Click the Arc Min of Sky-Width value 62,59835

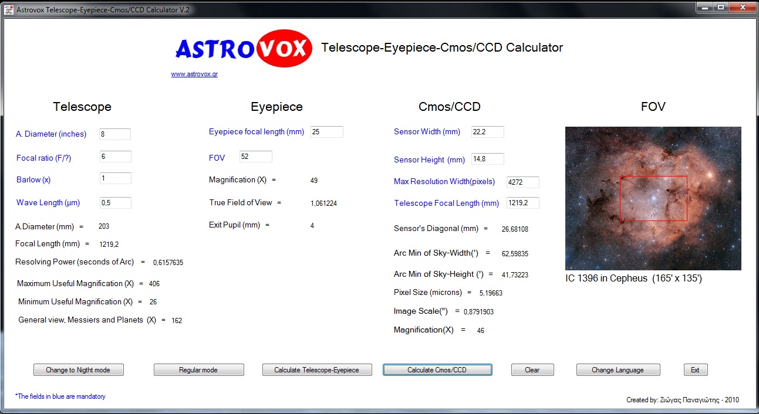(515, 254)
